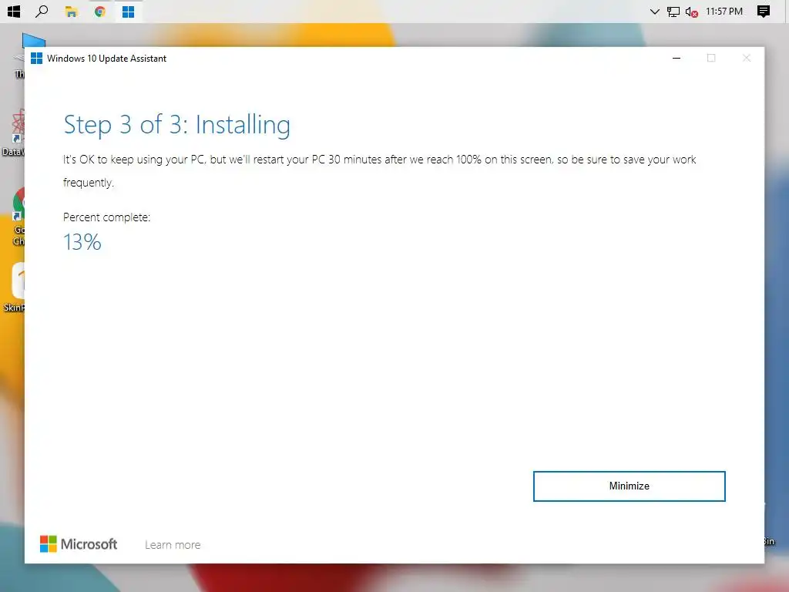This screenshot has width=789, height=592.
Task: Click the muted volume tray icon
Action: coord(691,12)
